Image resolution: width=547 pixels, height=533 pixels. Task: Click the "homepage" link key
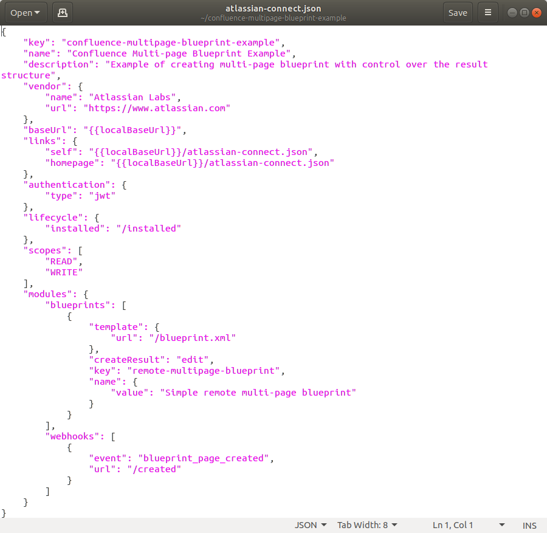[x=72, y=163]
